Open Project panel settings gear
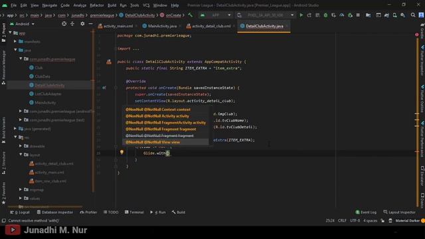Screen dimensions: 425x239 pyautogui.click(x=82, y=24)
